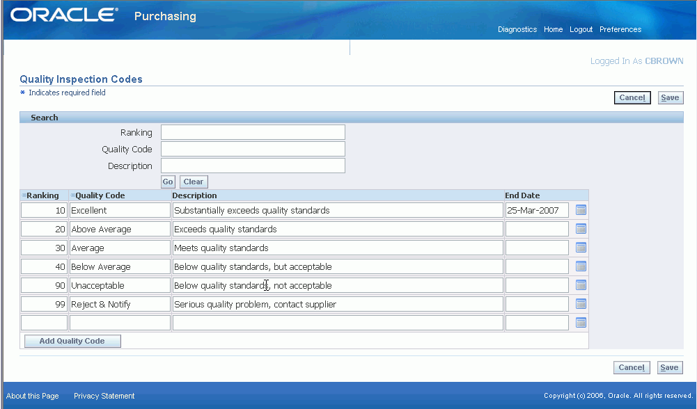Click the Oracle logo

64,15
